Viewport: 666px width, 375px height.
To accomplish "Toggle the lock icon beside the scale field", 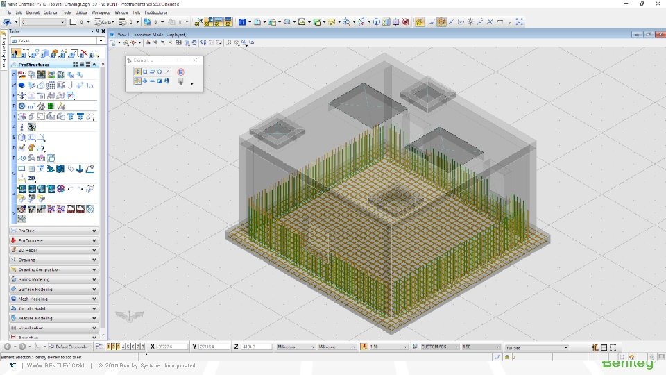I will [x=364, y=347].
